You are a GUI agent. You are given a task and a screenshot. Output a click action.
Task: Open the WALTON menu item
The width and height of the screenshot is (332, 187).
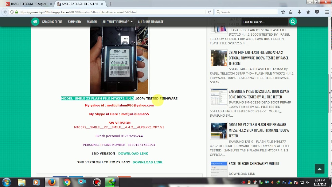[92, 22]
